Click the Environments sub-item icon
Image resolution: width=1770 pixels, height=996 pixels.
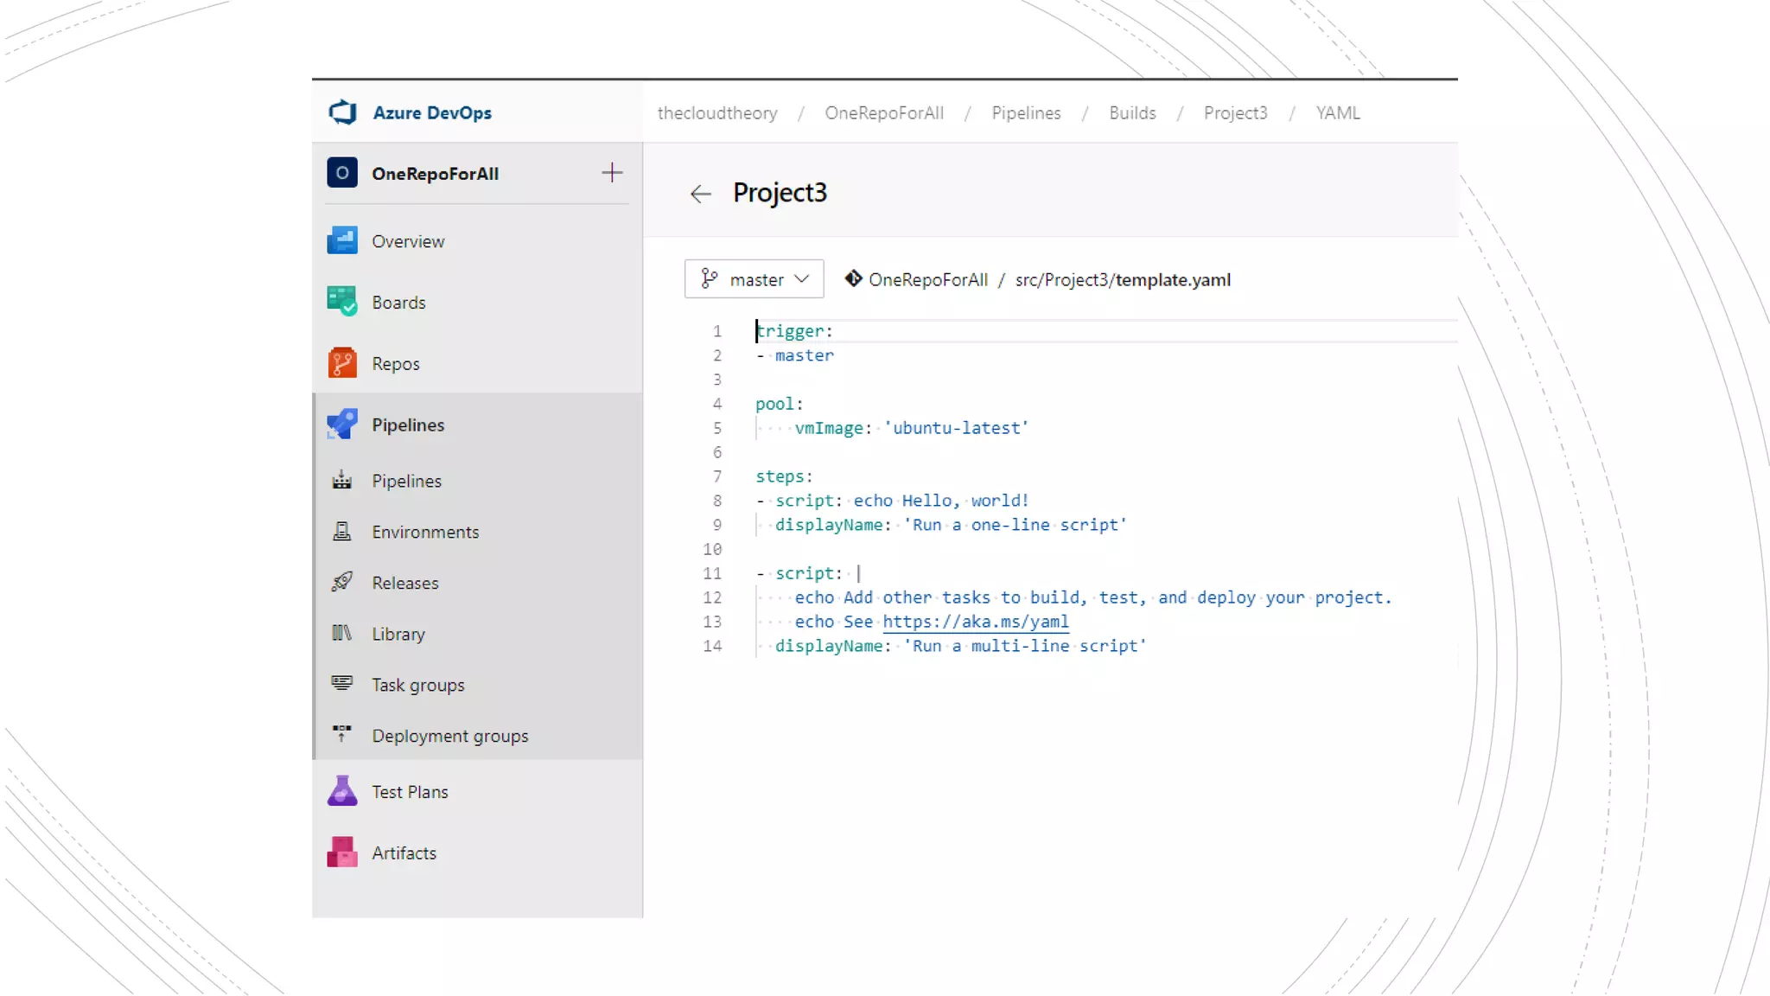tap(342, 531)
